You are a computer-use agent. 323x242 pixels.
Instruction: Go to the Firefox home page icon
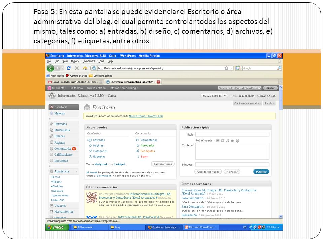click(x=85, y=68)
